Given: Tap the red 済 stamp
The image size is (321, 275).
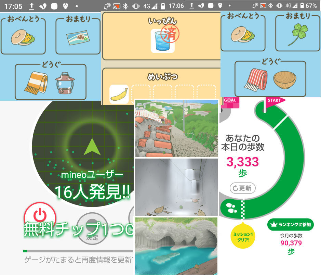Looking at the screenshot, I should pos(170,34).
